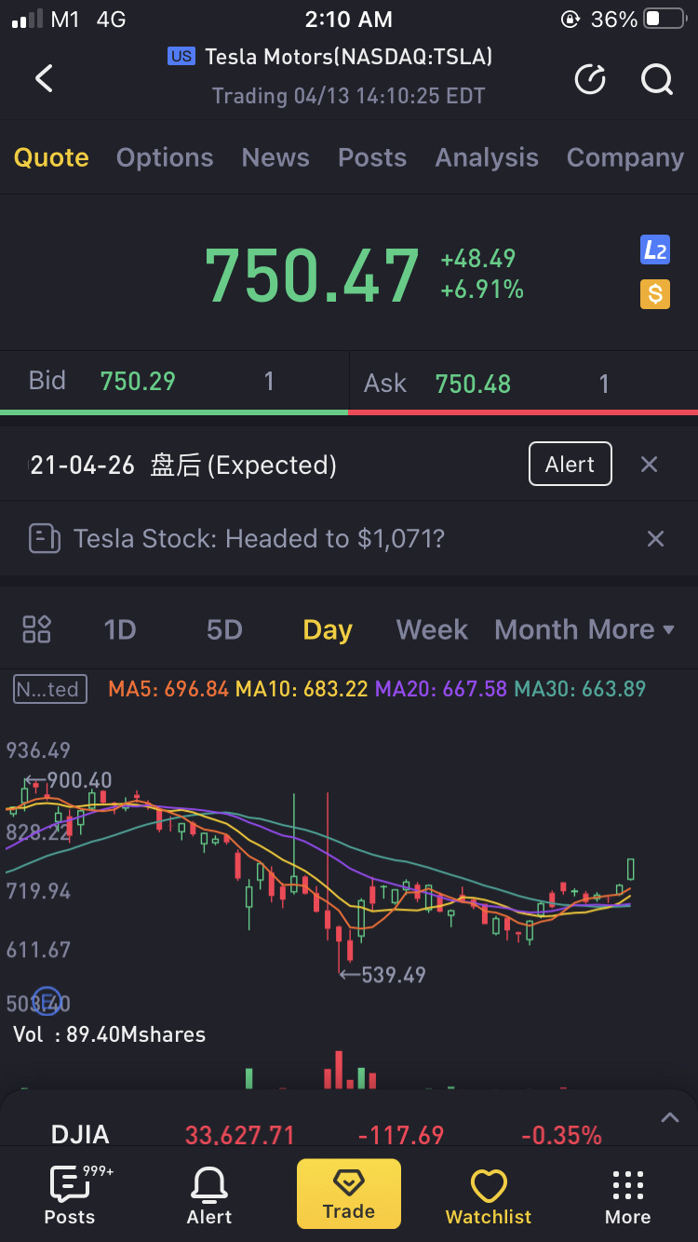Tap the battery indicator in status bar
This screenshot has height=1242, width=698.
point(664,19)
